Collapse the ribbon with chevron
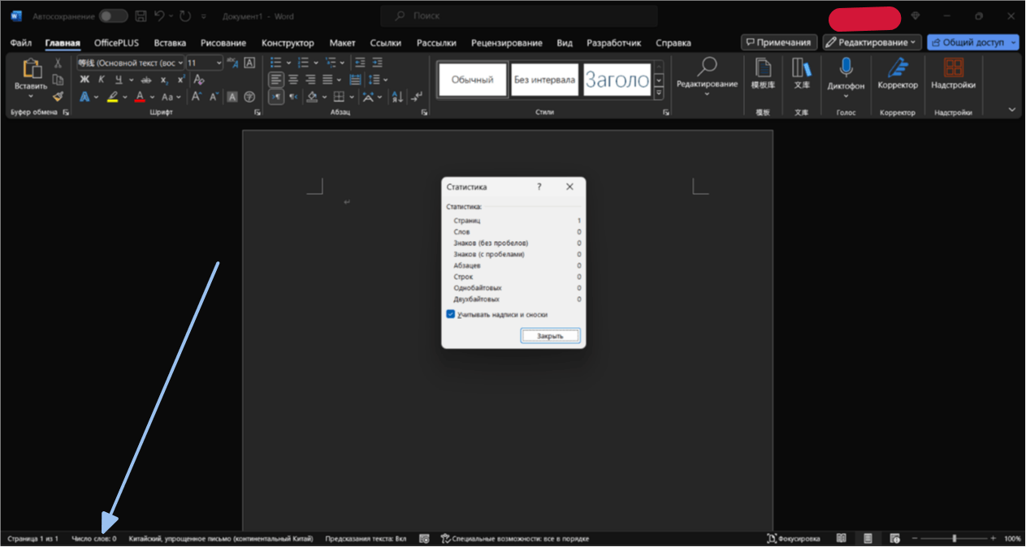Image resolution: width=1026 pixels, height=547 pixels. coord(1012,109)
